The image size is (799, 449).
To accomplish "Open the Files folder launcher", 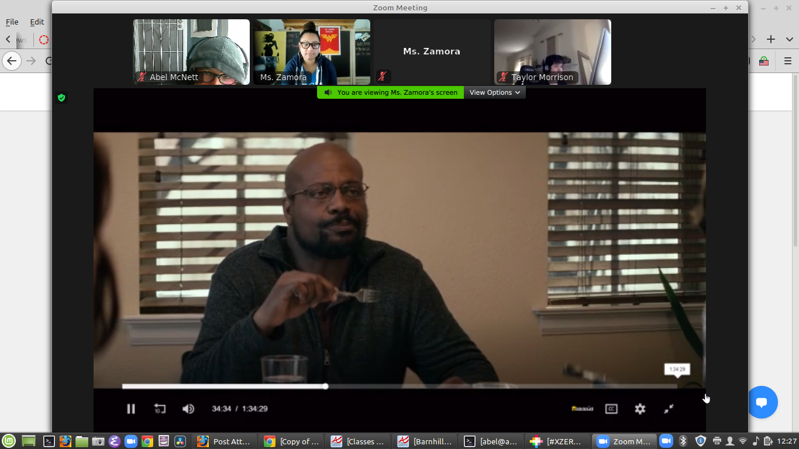I will tap(82, 441).
